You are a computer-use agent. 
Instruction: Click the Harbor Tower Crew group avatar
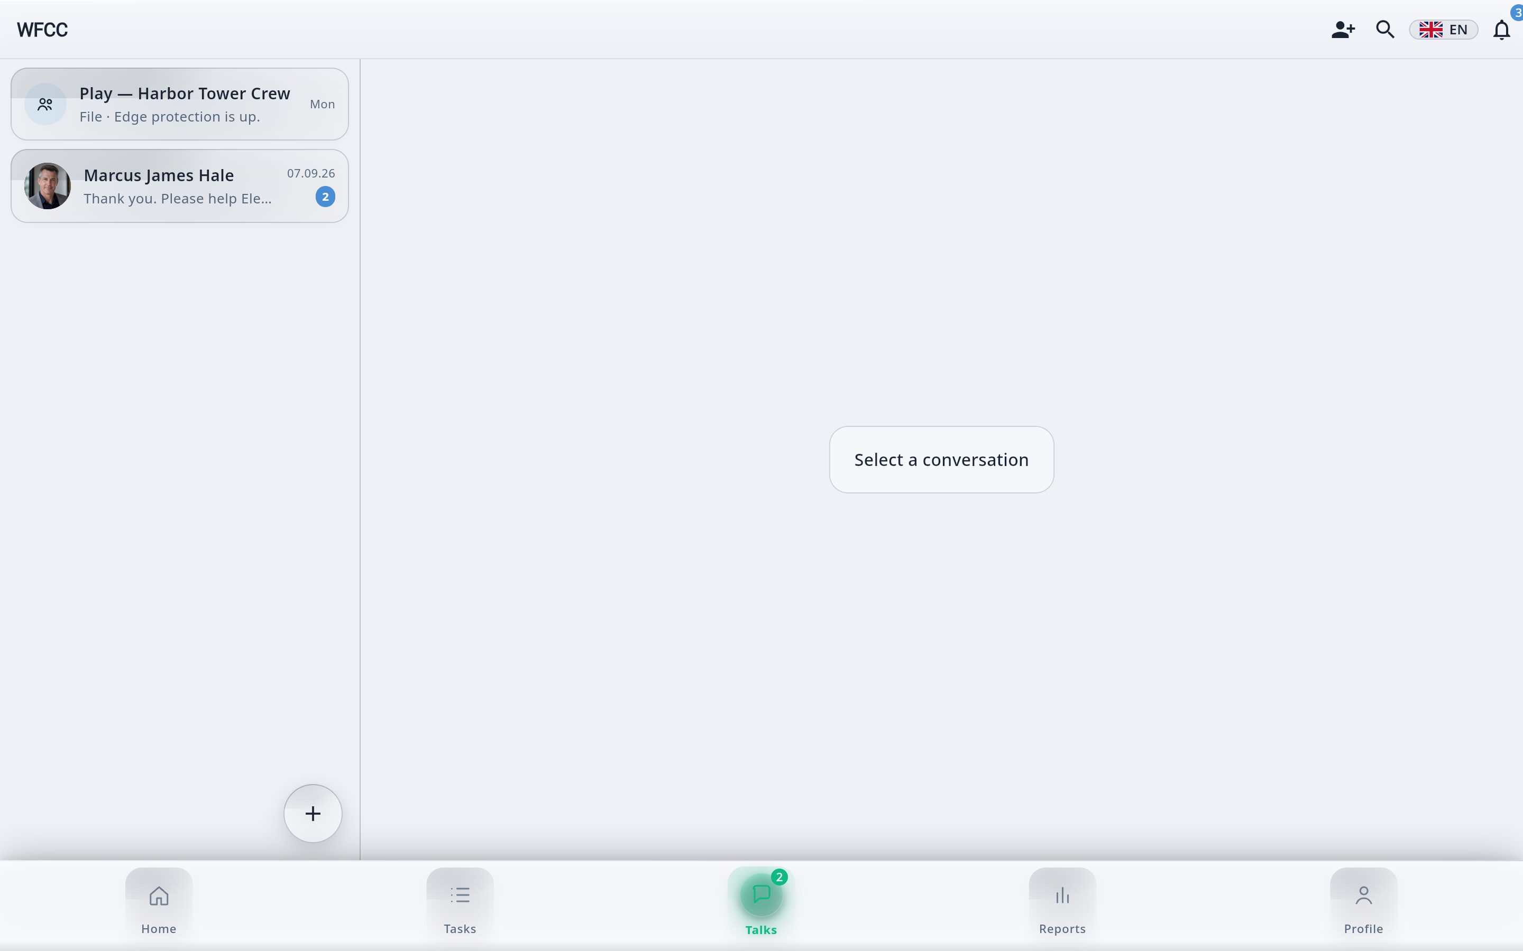(45, 104)
